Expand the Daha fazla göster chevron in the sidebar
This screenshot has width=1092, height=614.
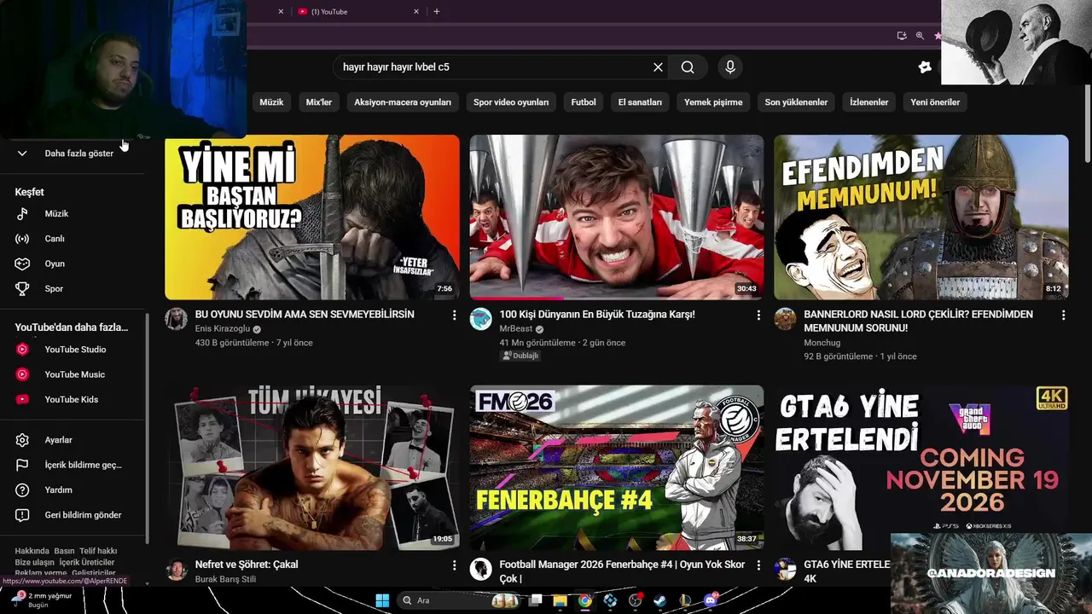pos(22,153)
